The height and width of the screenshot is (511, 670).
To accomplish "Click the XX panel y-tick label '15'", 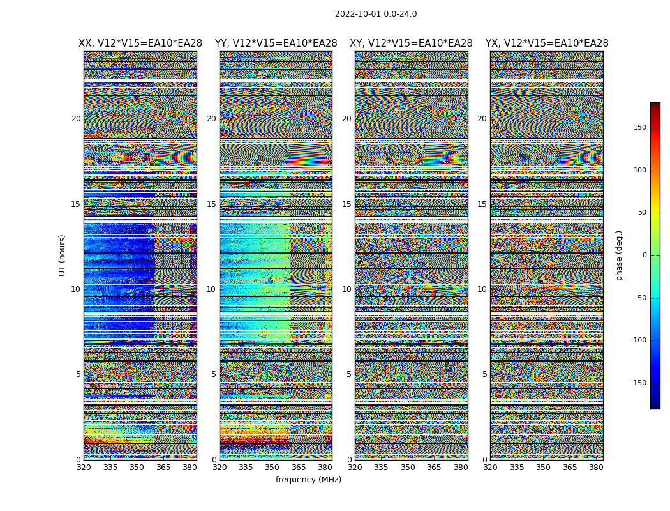I will [76, 204].
